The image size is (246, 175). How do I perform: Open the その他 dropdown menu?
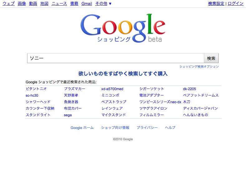[x=103, y=3]
